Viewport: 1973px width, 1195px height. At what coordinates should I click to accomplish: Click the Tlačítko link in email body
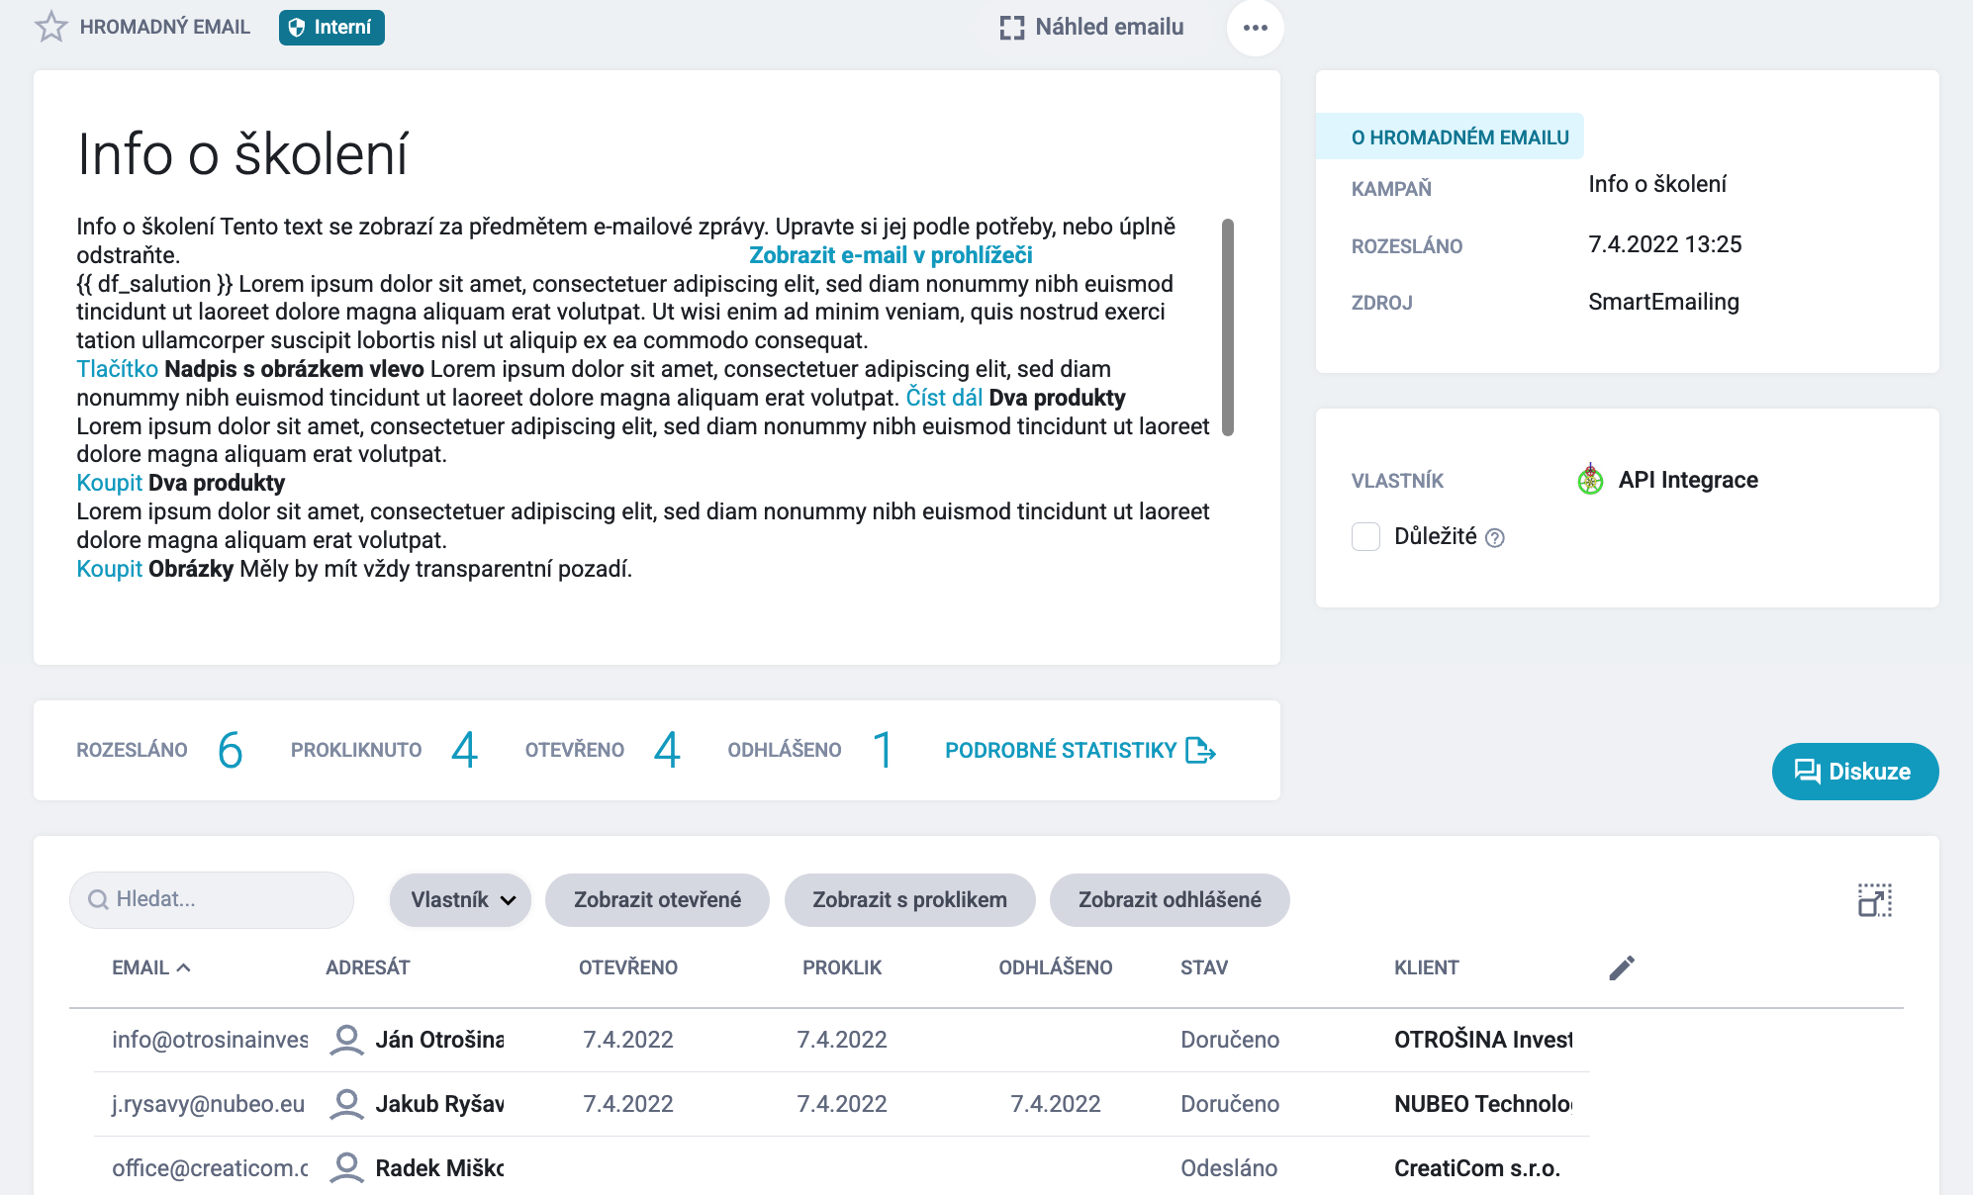tap(117, 369)
